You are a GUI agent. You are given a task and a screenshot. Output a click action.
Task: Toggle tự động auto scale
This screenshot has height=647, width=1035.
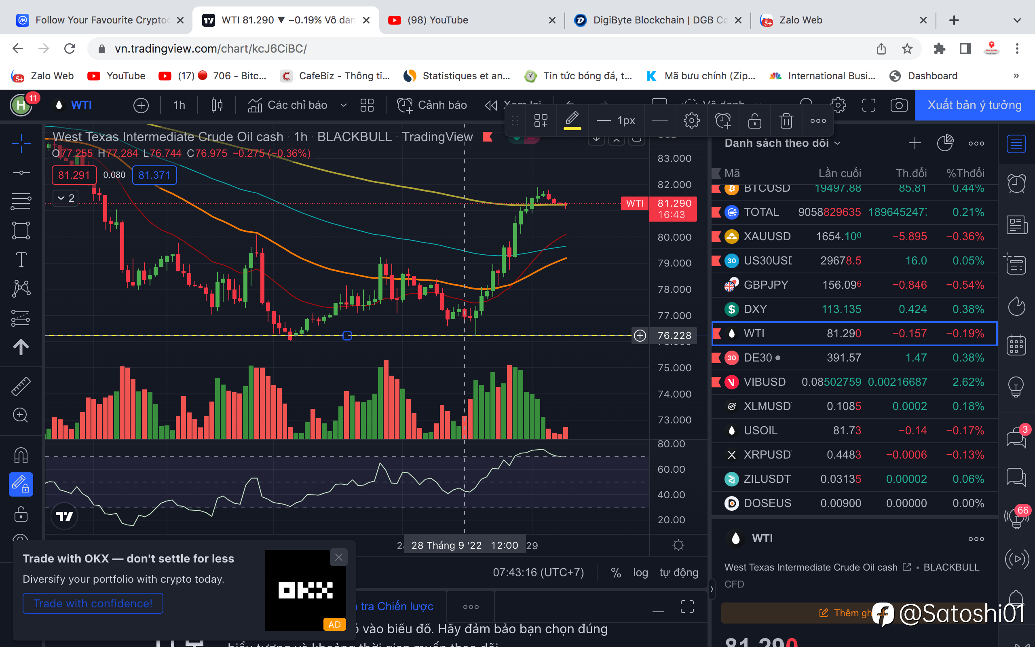click(679, 573)
